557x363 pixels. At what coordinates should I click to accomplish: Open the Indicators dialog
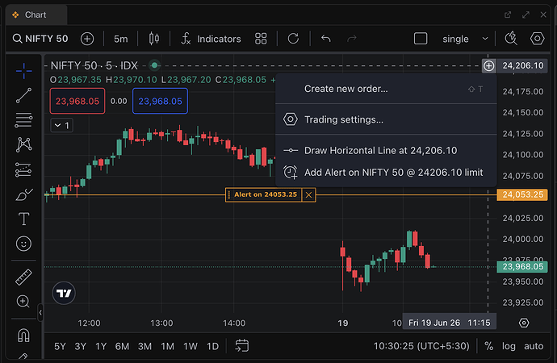coord(211,39)
